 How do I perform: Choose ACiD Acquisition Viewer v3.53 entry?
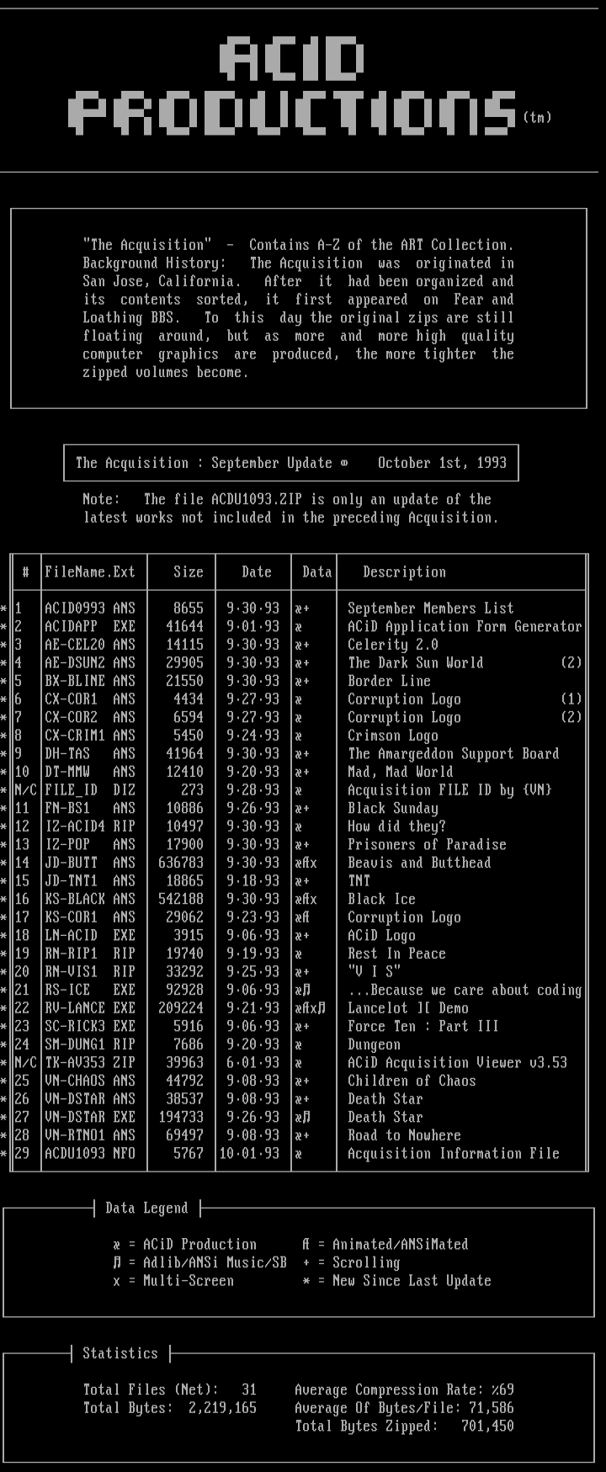(x=457, y=1063)
